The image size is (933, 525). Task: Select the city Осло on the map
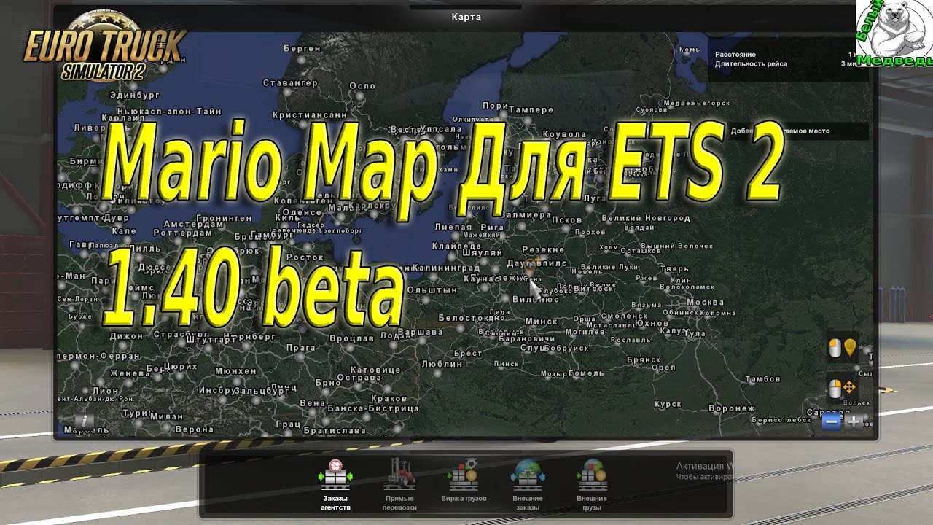pyautogui.click(x=362, y=85)
